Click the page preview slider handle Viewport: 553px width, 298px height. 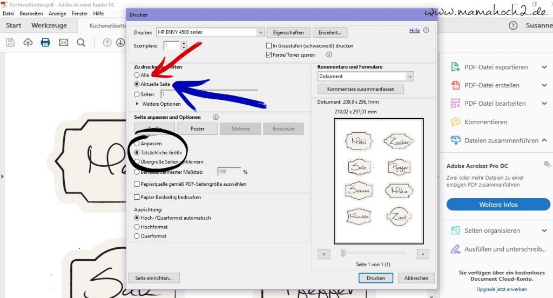(x=343, y=253)
